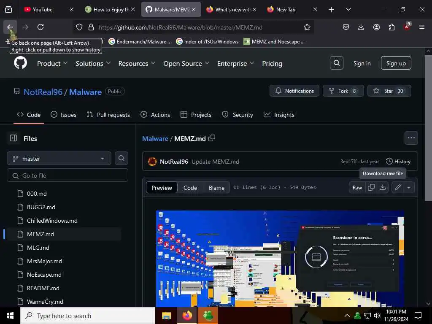The width and height of the screenshot is (432, 324).
Task: Click the Sign in link
Action: click(x=362, y=63)
